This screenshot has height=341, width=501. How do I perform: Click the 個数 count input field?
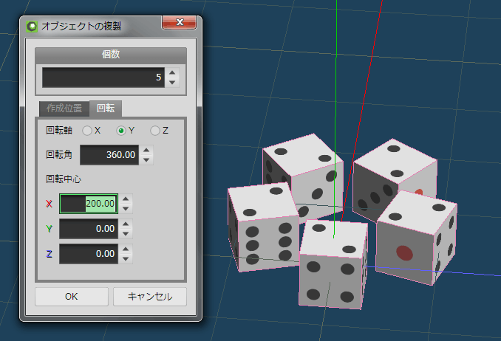pos(103,77)
